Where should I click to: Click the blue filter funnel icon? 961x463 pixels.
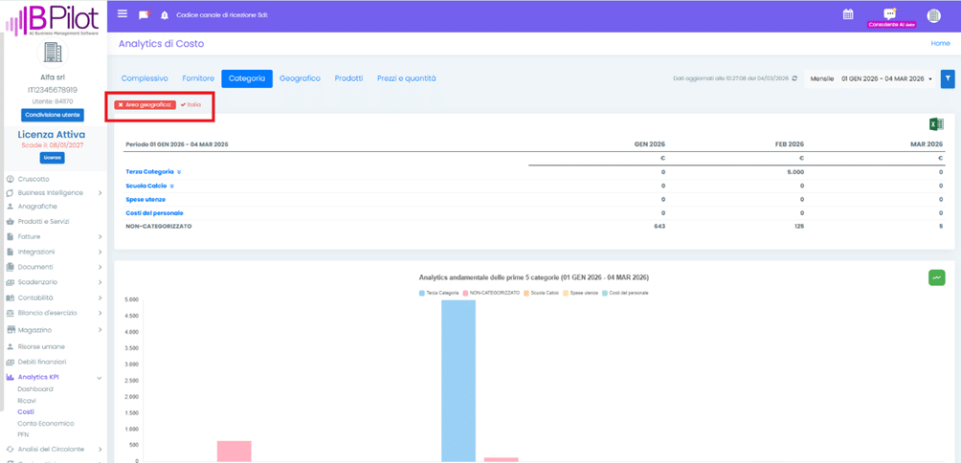(x=948, y=78)
